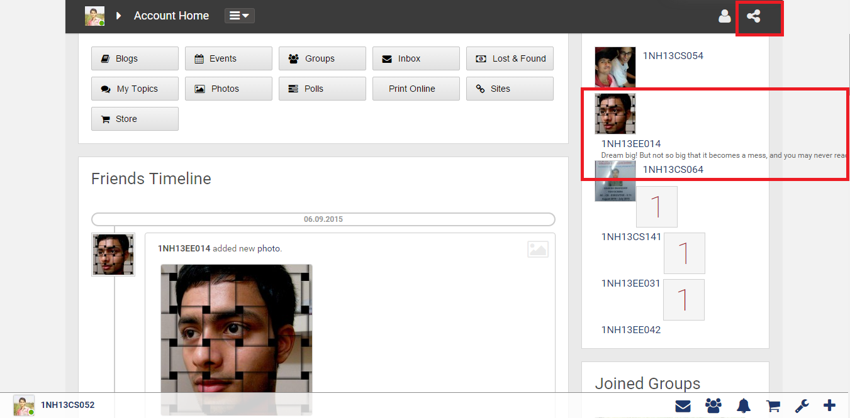Click the shopping cart icon in bottom bar
Screen dimensions: 850x418
click(x=772, y=406)
